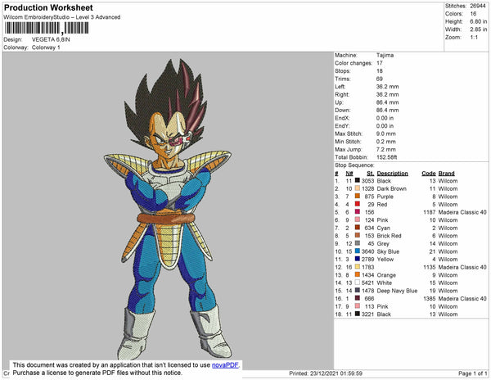The height and width of the screenshot is (380, 491).
Task: Pick the Sky Blue swatch
Action: (358, 251)
